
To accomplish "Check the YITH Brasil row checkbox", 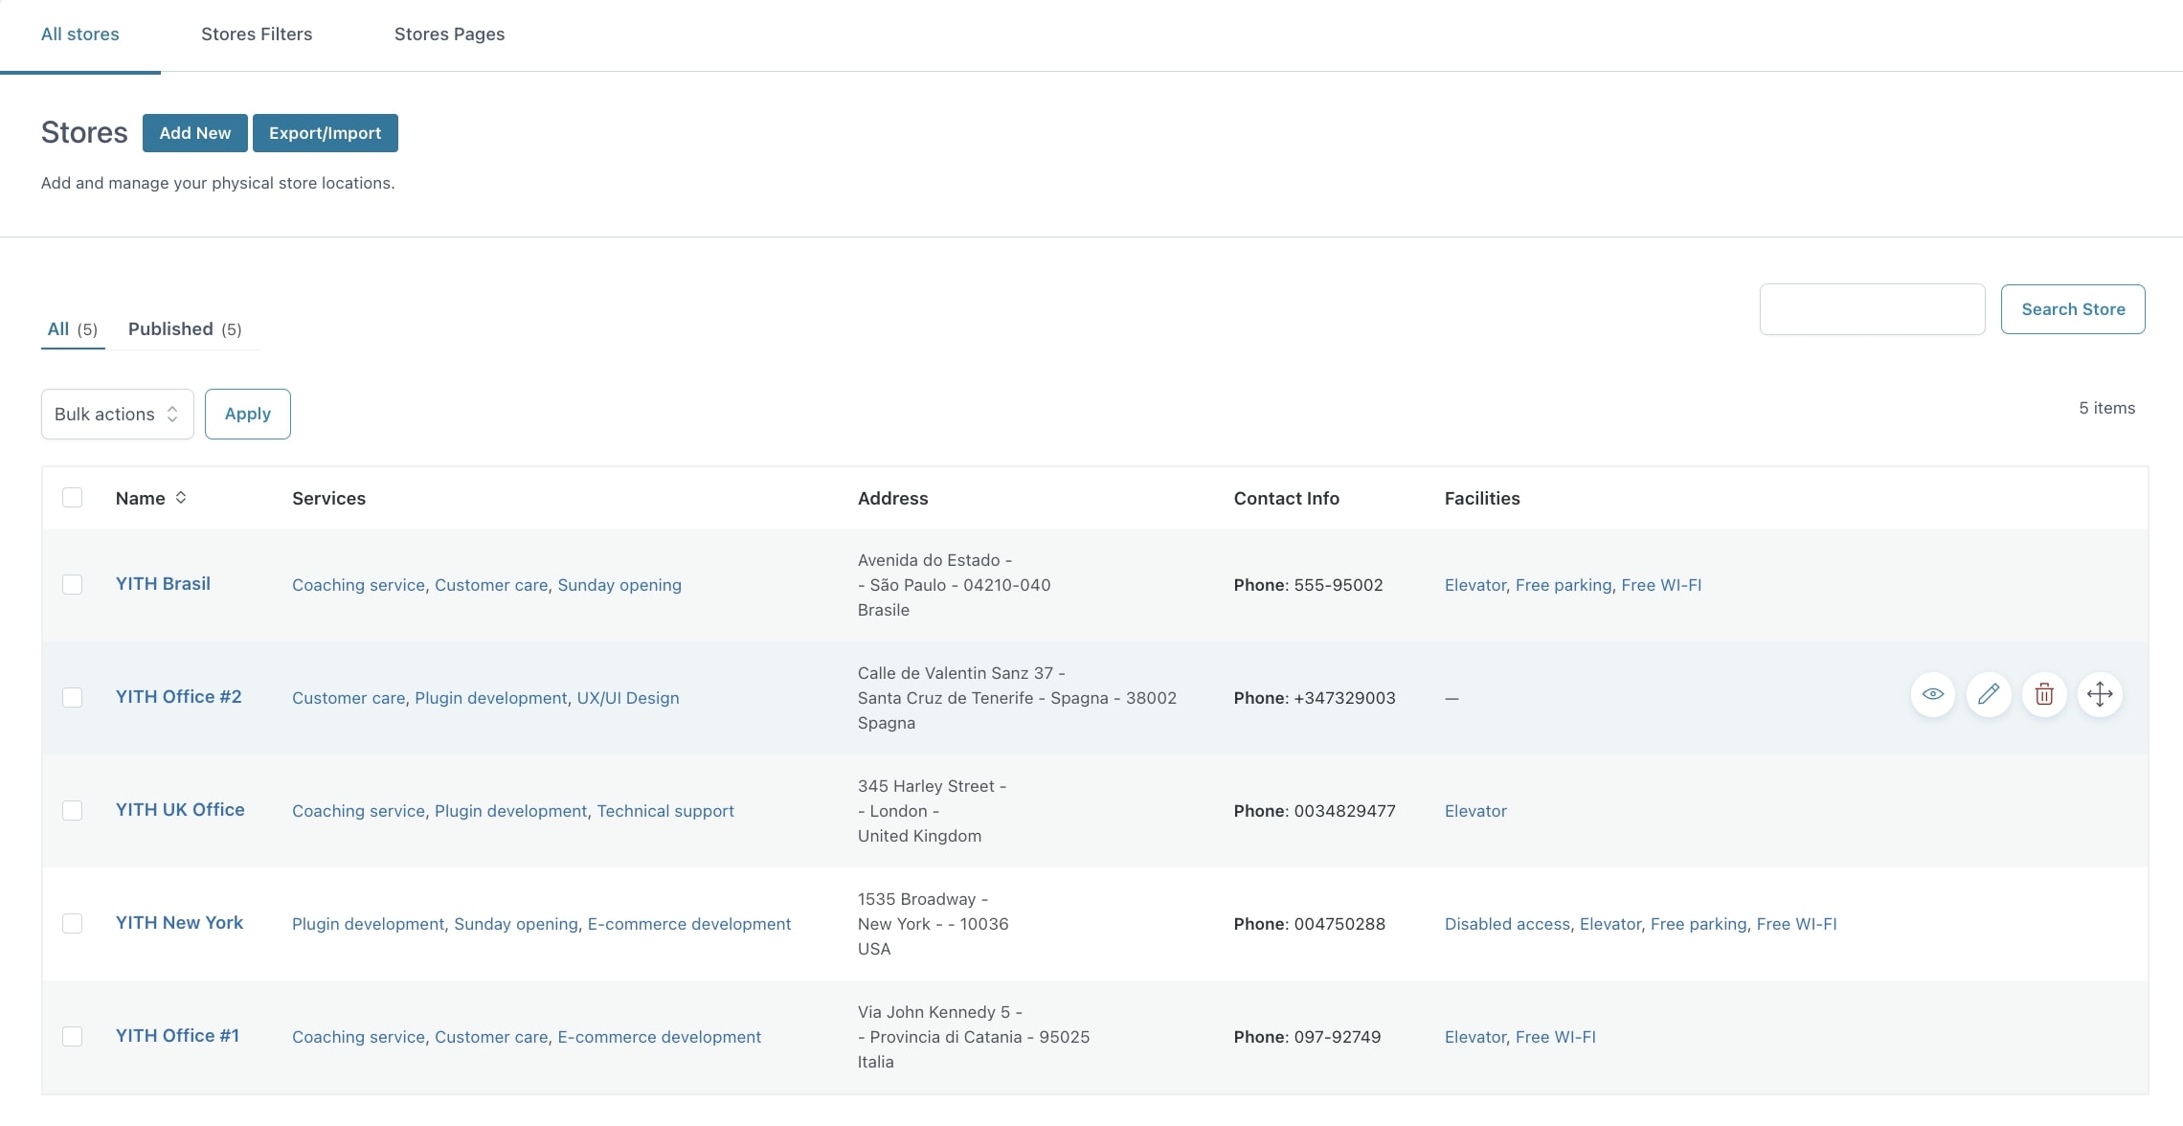I will (72, 584).
